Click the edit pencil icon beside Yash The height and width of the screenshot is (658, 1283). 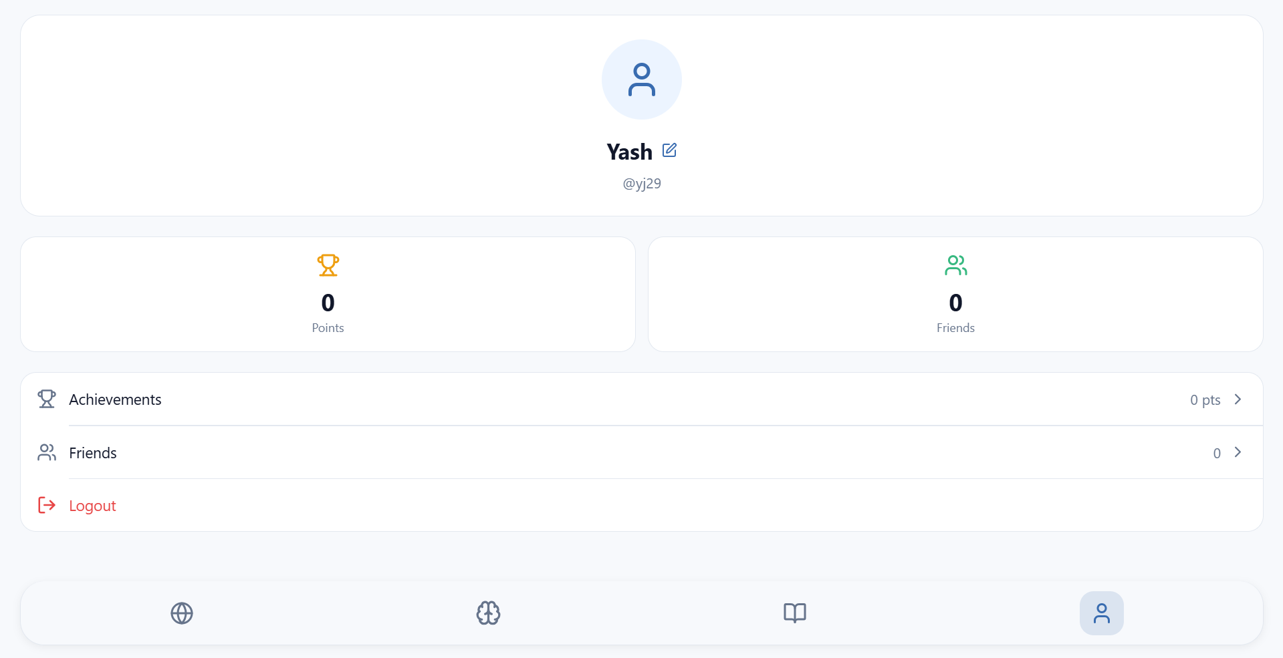click(669, 150)
